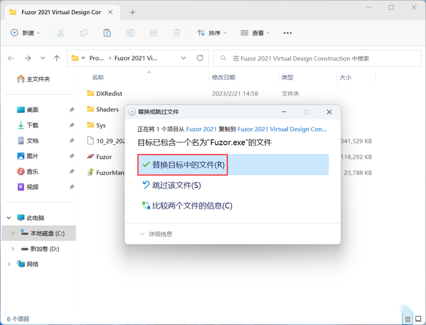The width and height of the screenshot is (426, 325).
Task: Click the search box for Fuzor 2021 folder
Action: point(317,58)
